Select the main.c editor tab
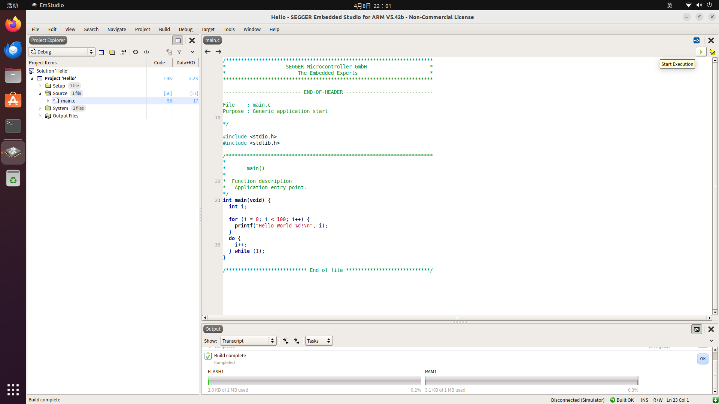Image resolution: width=719 pixels, height=404 pixels. click(212, 40)
